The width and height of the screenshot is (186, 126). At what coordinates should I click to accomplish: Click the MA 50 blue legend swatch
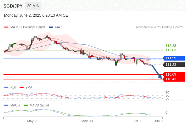point(51,27)
